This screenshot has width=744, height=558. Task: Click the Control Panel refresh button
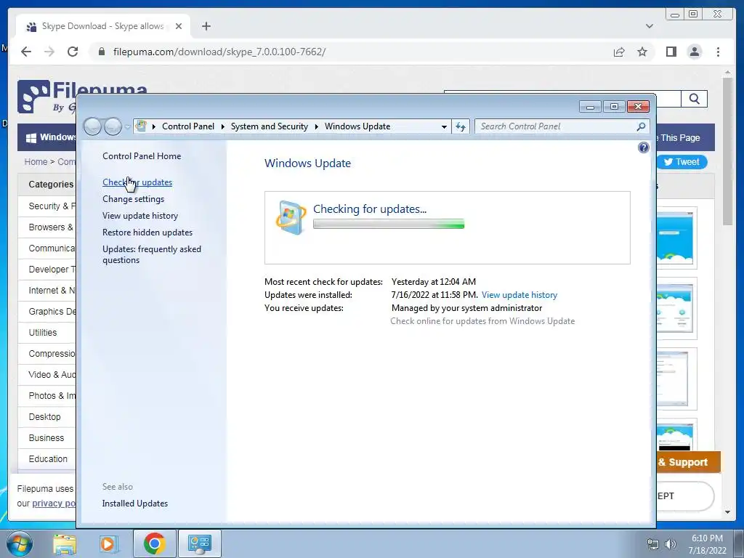pyautogui.click(x=461, y=126)
